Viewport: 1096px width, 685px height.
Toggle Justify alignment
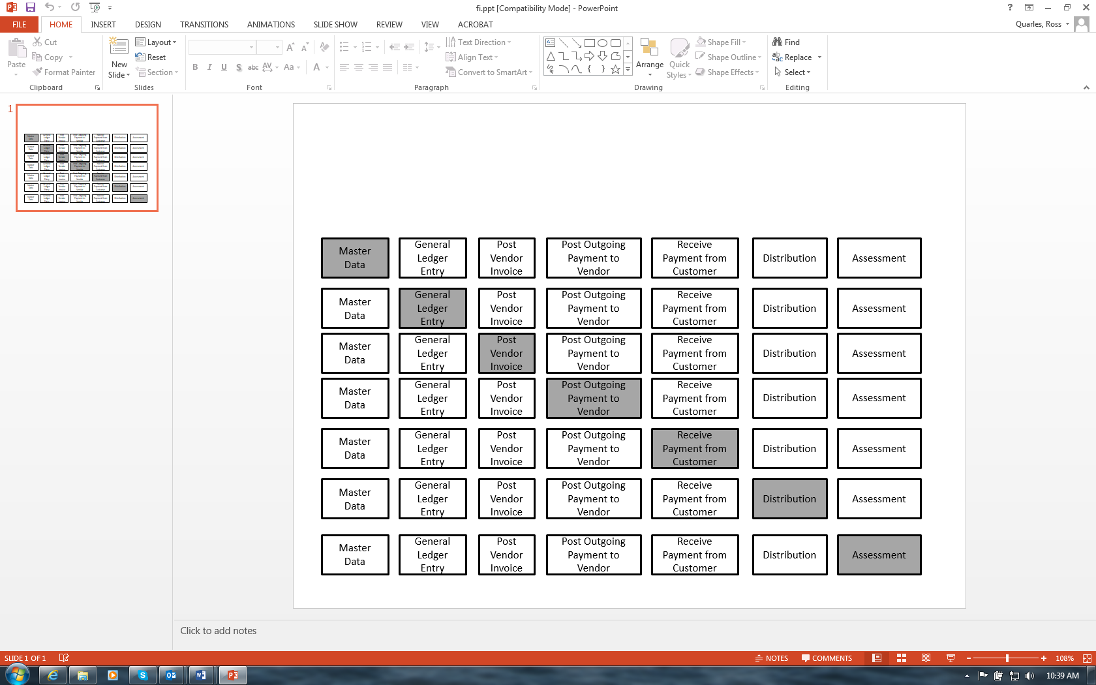pyautogui.click(x=388, y=67)
